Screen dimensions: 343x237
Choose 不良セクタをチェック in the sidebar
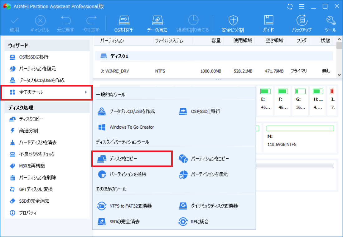(x=47, y=154)
